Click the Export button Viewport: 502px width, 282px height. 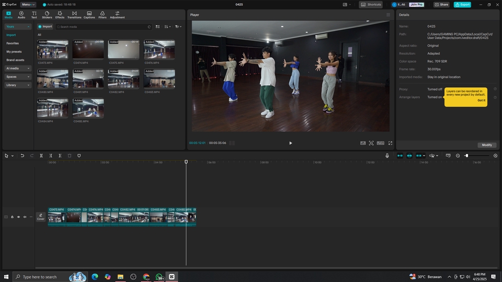pos(462,4)
